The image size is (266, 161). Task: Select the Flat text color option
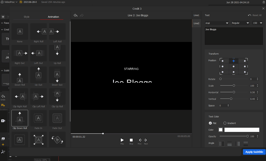point(210,123)
